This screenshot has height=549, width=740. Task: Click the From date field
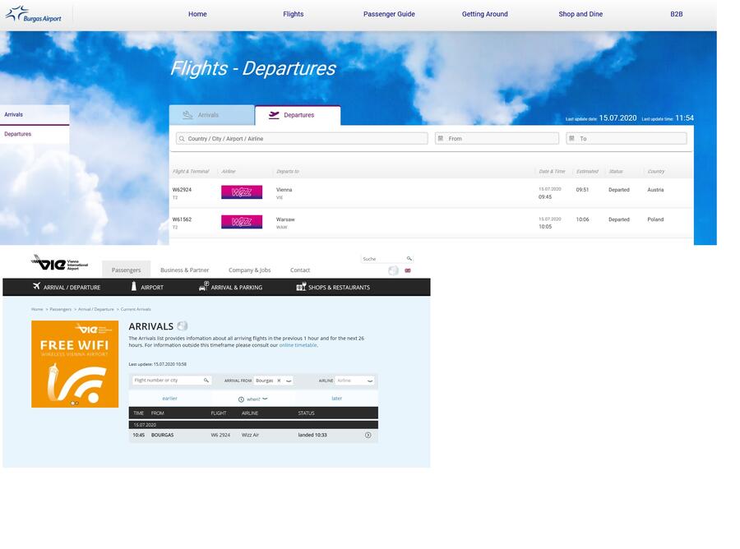point(497,139)
